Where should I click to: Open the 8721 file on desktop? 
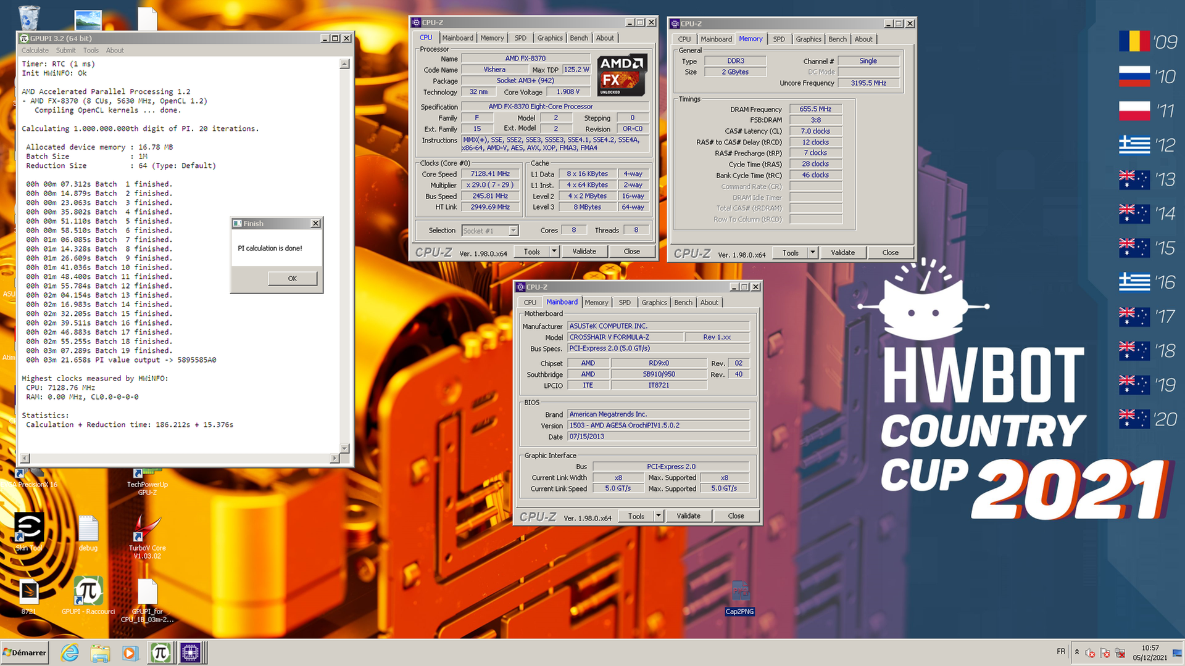tap(28, 598)
